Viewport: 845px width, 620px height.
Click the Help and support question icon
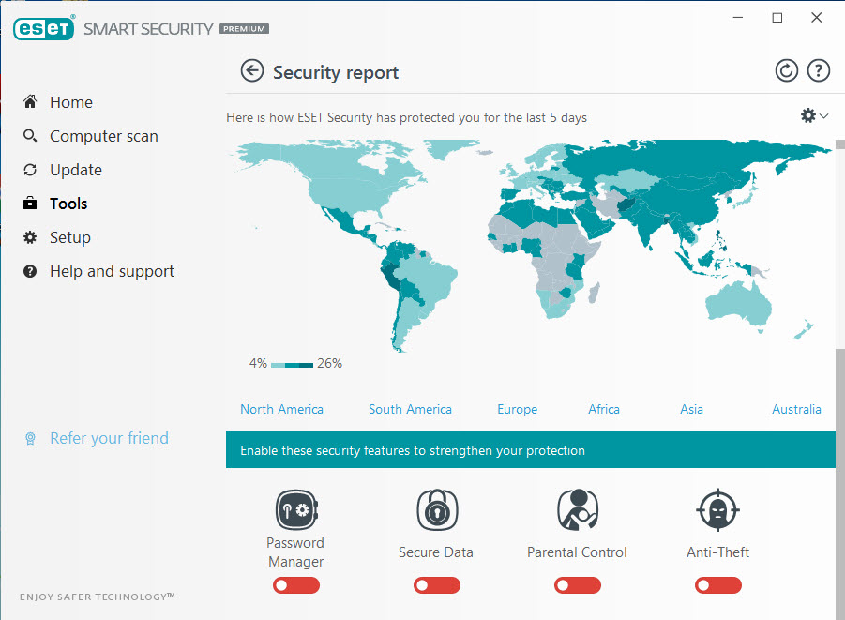pyautogui.click(x=30, y=271)
